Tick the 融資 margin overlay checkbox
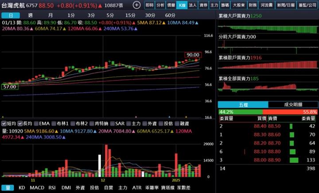 [x=177, y=124]
